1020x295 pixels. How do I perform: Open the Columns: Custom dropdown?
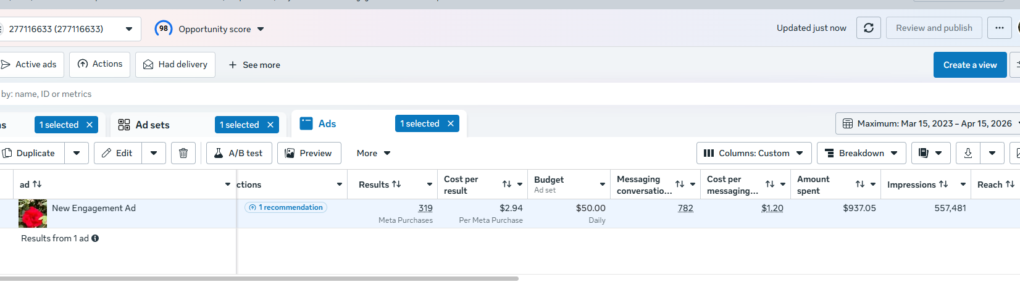click(x=753, y=153)
